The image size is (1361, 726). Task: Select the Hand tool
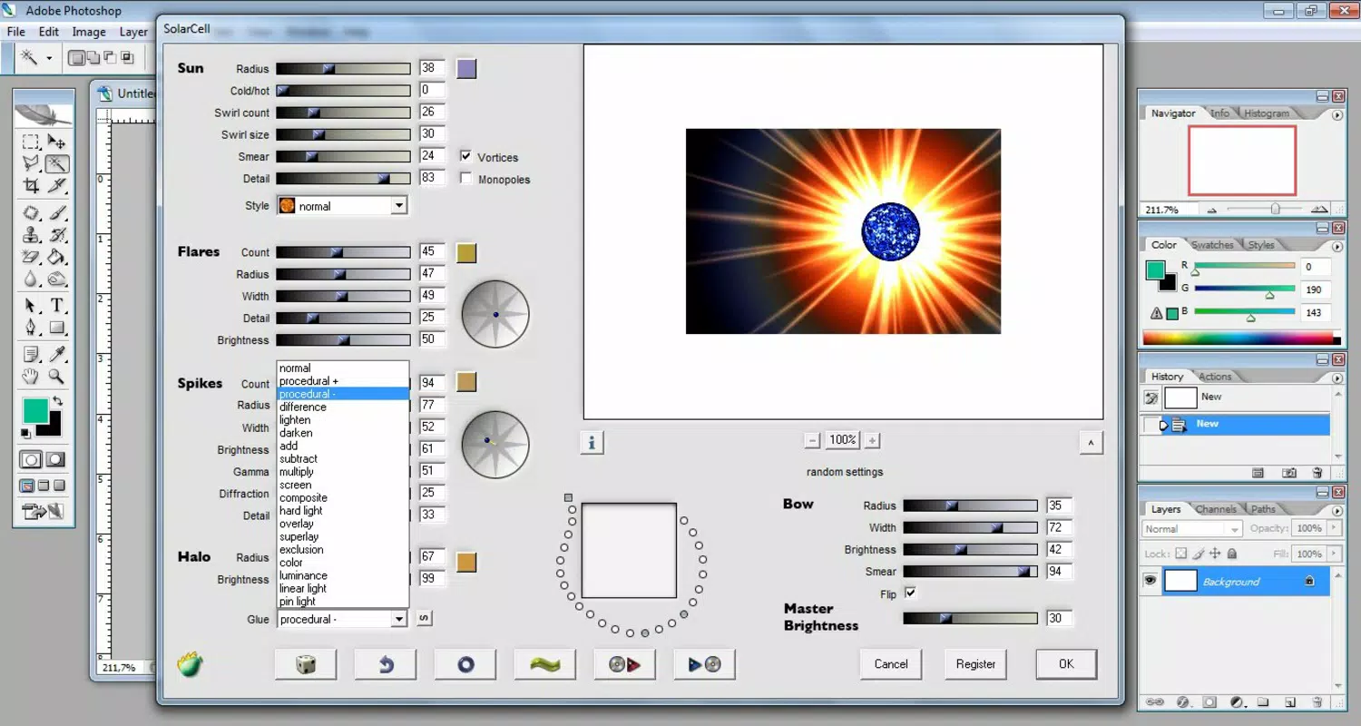31,376
